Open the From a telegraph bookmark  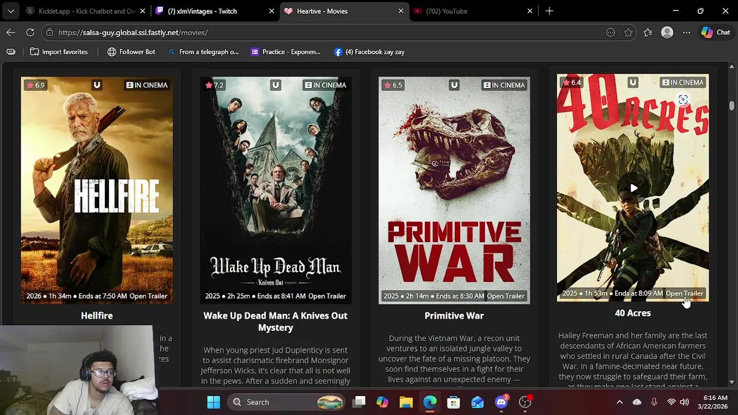pos(203,52)
